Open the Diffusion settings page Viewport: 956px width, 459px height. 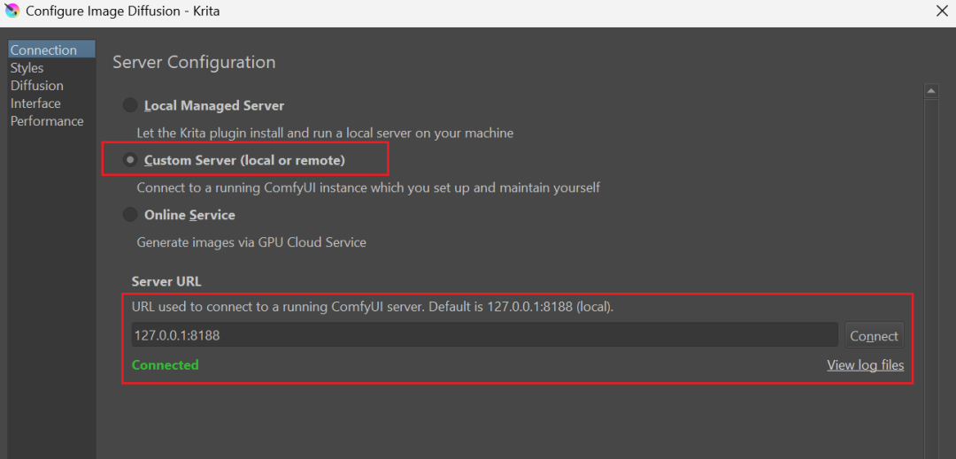pyautogui.click(x=36, y=85)
